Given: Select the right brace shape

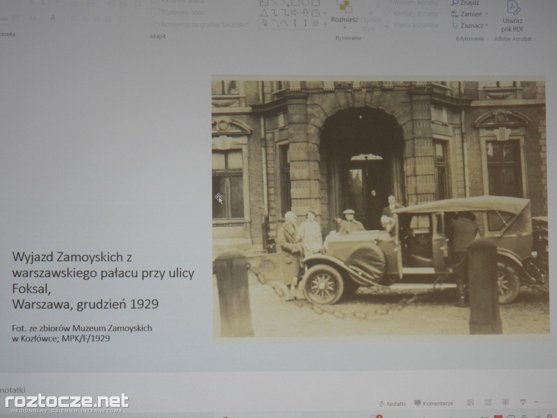Looking at the screenshot, I should [305, 23].
